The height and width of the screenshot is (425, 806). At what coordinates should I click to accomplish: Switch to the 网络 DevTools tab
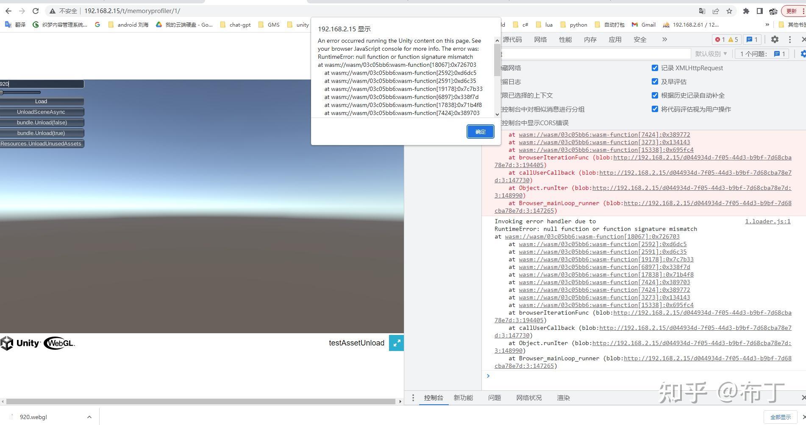pos(540,39)
